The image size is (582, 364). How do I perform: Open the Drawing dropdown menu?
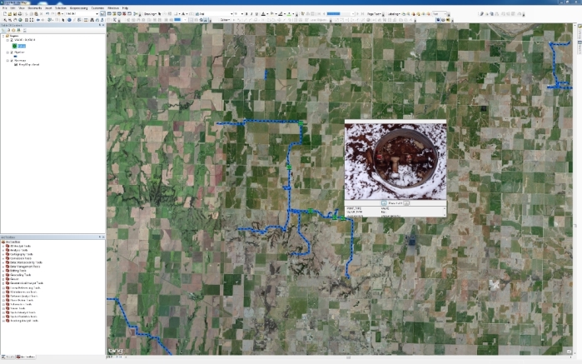pyautogui.click(x=151, y=13)
